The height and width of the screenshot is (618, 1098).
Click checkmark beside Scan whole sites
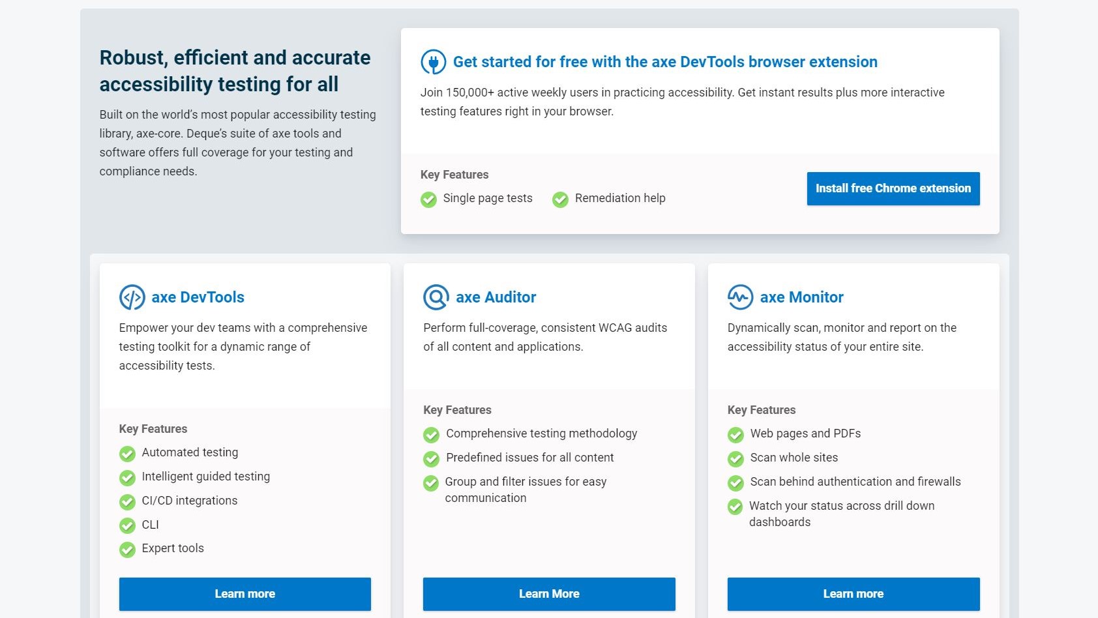(735, 459)
